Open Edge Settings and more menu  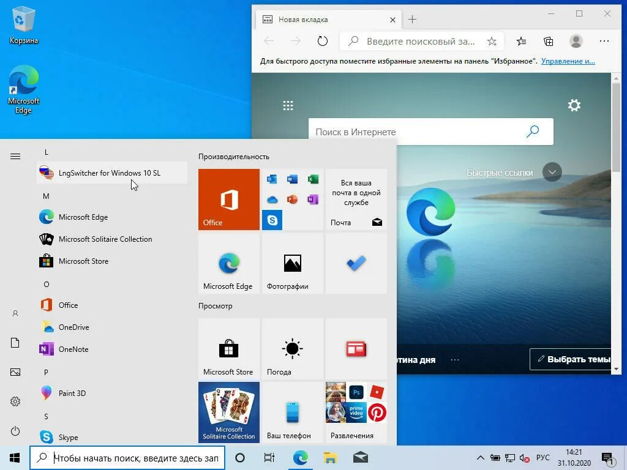coord(604,41)
